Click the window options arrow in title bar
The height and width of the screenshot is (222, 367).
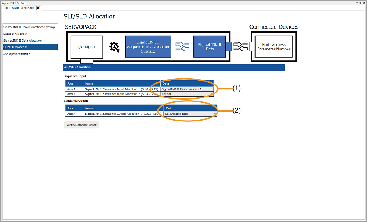357,3
